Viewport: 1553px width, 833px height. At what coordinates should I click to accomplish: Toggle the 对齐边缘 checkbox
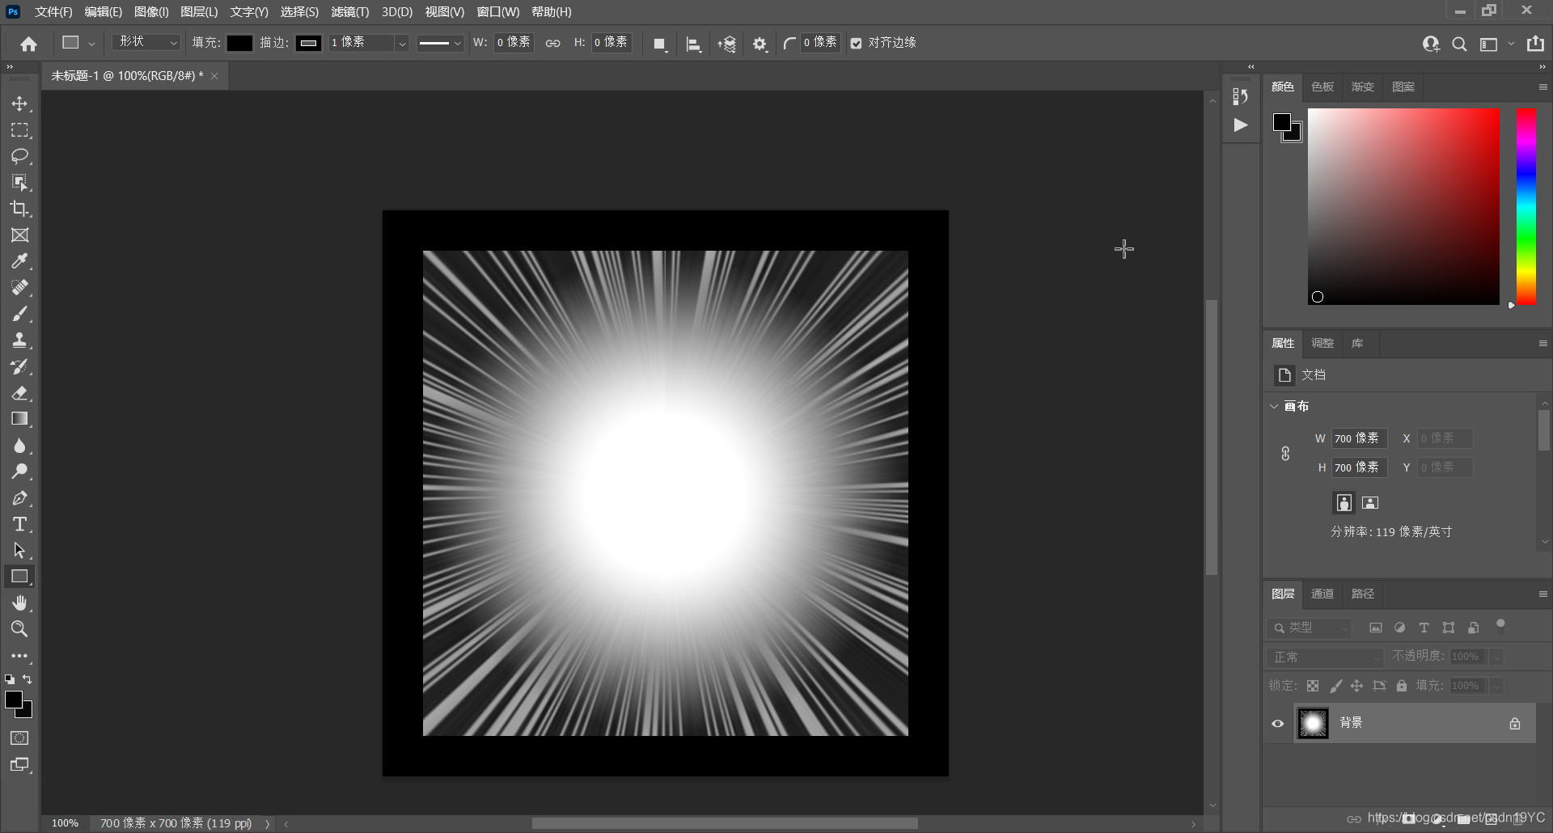856,44
